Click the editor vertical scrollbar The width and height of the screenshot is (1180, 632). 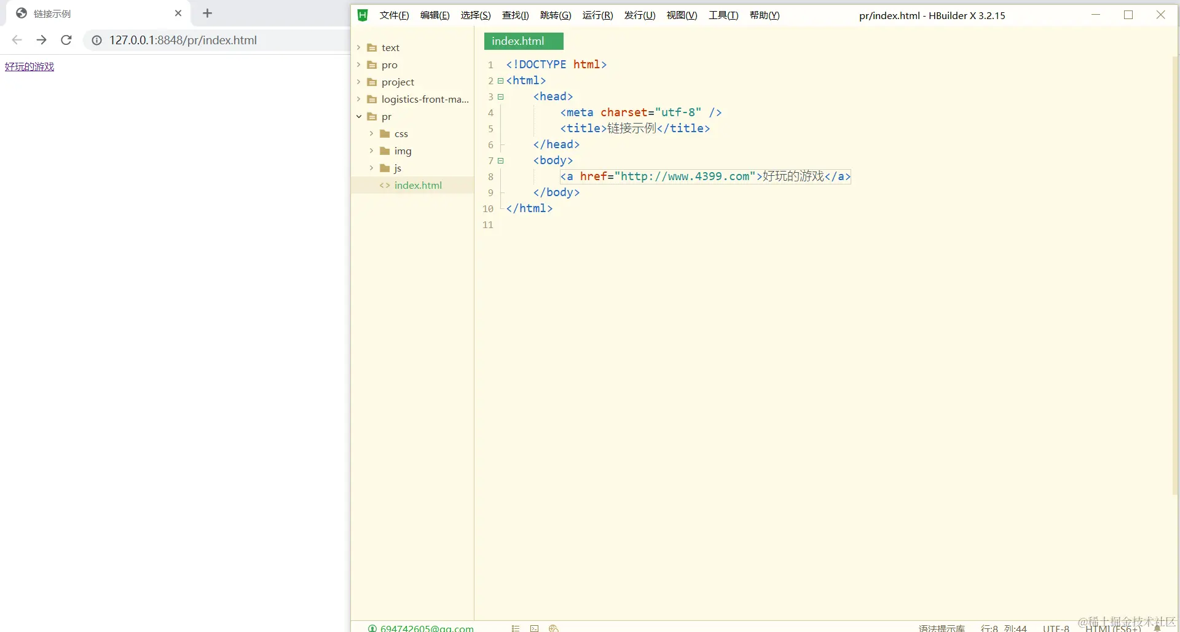click(1175, 277)
